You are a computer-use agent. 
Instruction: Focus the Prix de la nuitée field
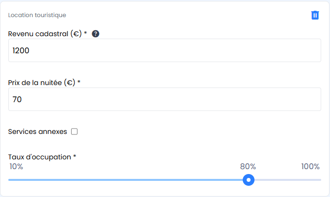click(165, 99)
